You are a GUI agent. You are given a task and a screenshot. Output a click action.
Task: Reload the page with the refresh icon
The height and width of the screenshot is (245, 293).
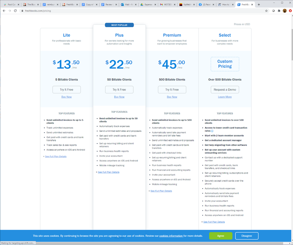coord(15,11)
